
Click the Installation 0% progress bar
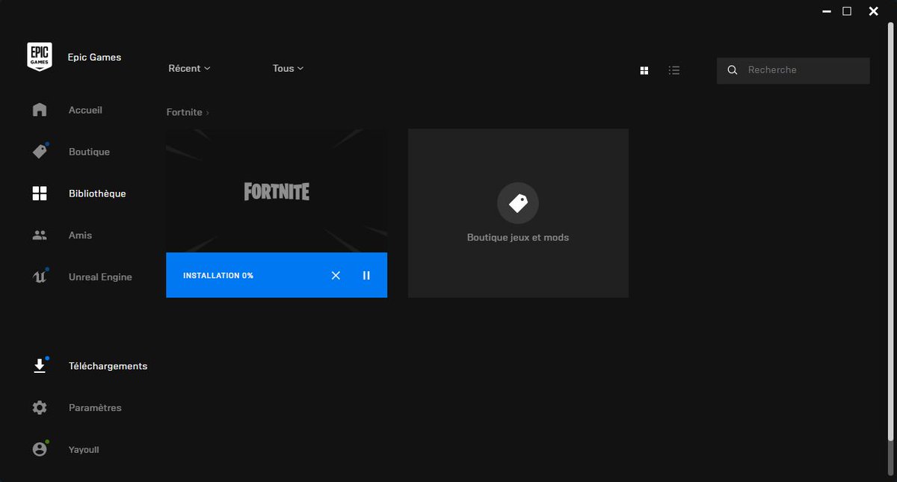[x=277, y=275]
